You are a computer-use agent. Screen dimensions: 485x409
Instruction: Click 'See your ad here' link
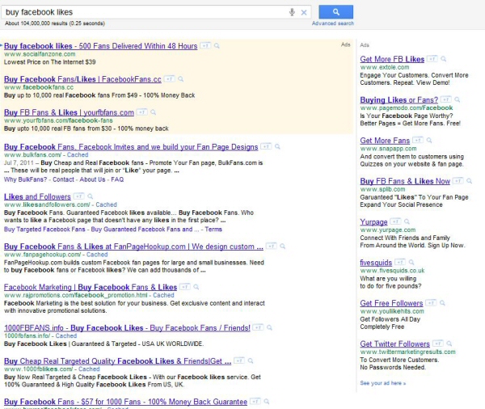383,382
